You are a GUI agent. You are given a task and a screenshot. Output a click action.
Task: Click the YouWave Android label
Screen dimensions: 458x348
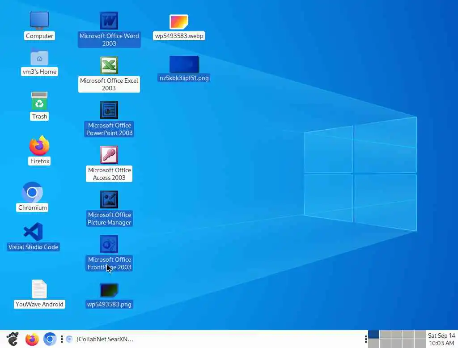39,304
